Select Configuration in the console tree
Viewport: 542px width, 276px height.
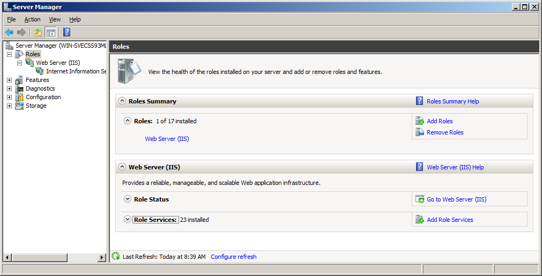(43, 97)
